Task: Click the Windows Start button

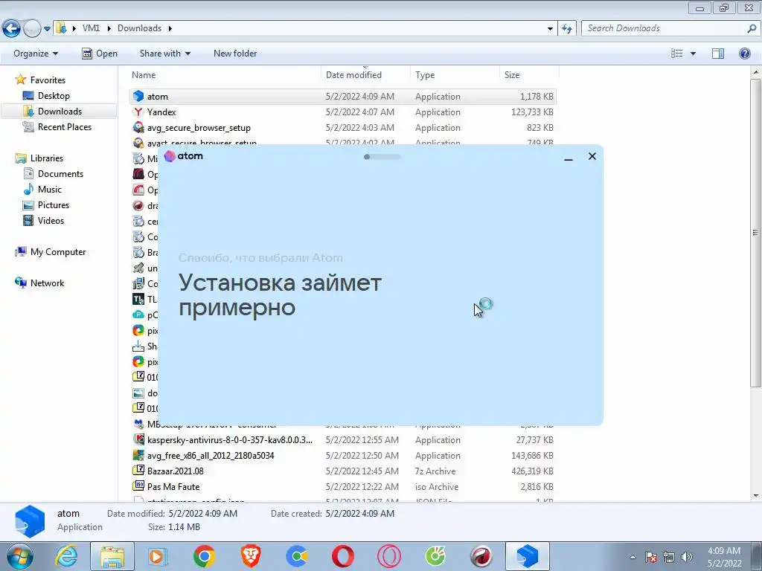Action: 19,556
